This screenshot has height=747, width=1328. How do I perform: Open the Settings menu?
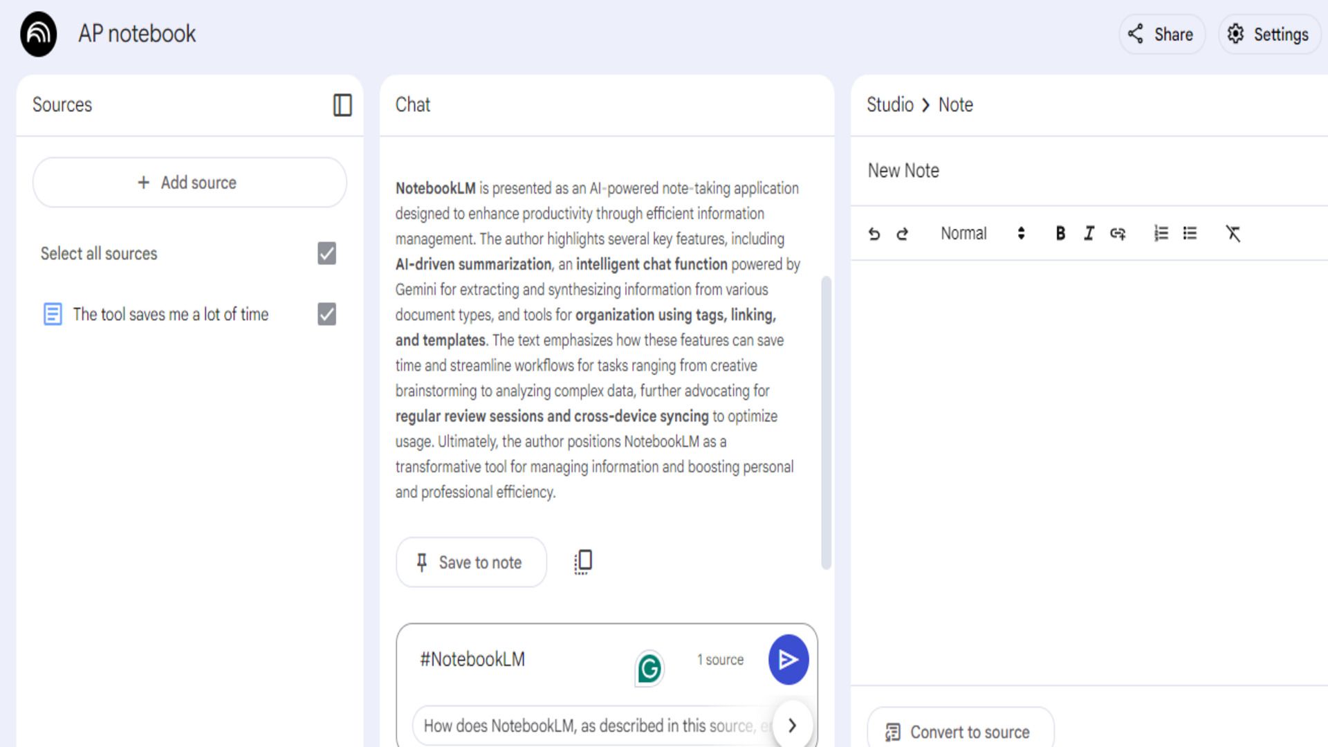(x=1269, y=35)
